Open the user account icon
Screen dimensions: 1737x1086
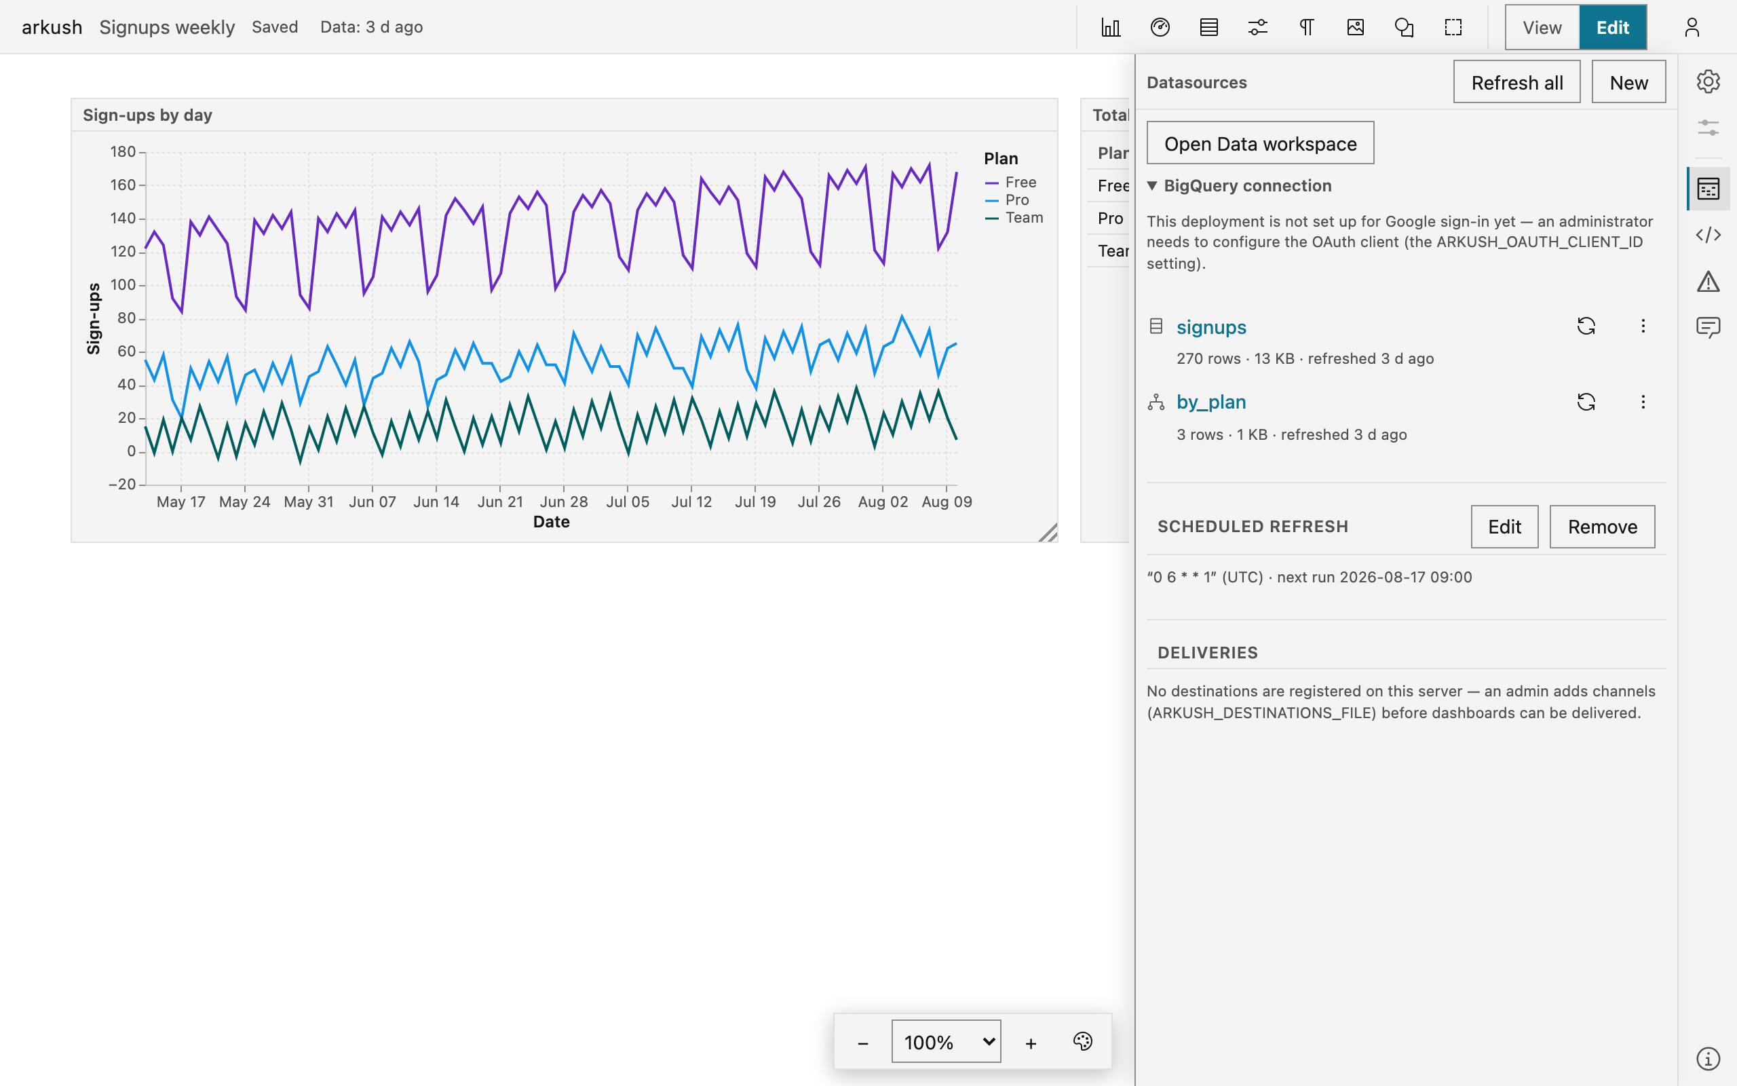1692,27
